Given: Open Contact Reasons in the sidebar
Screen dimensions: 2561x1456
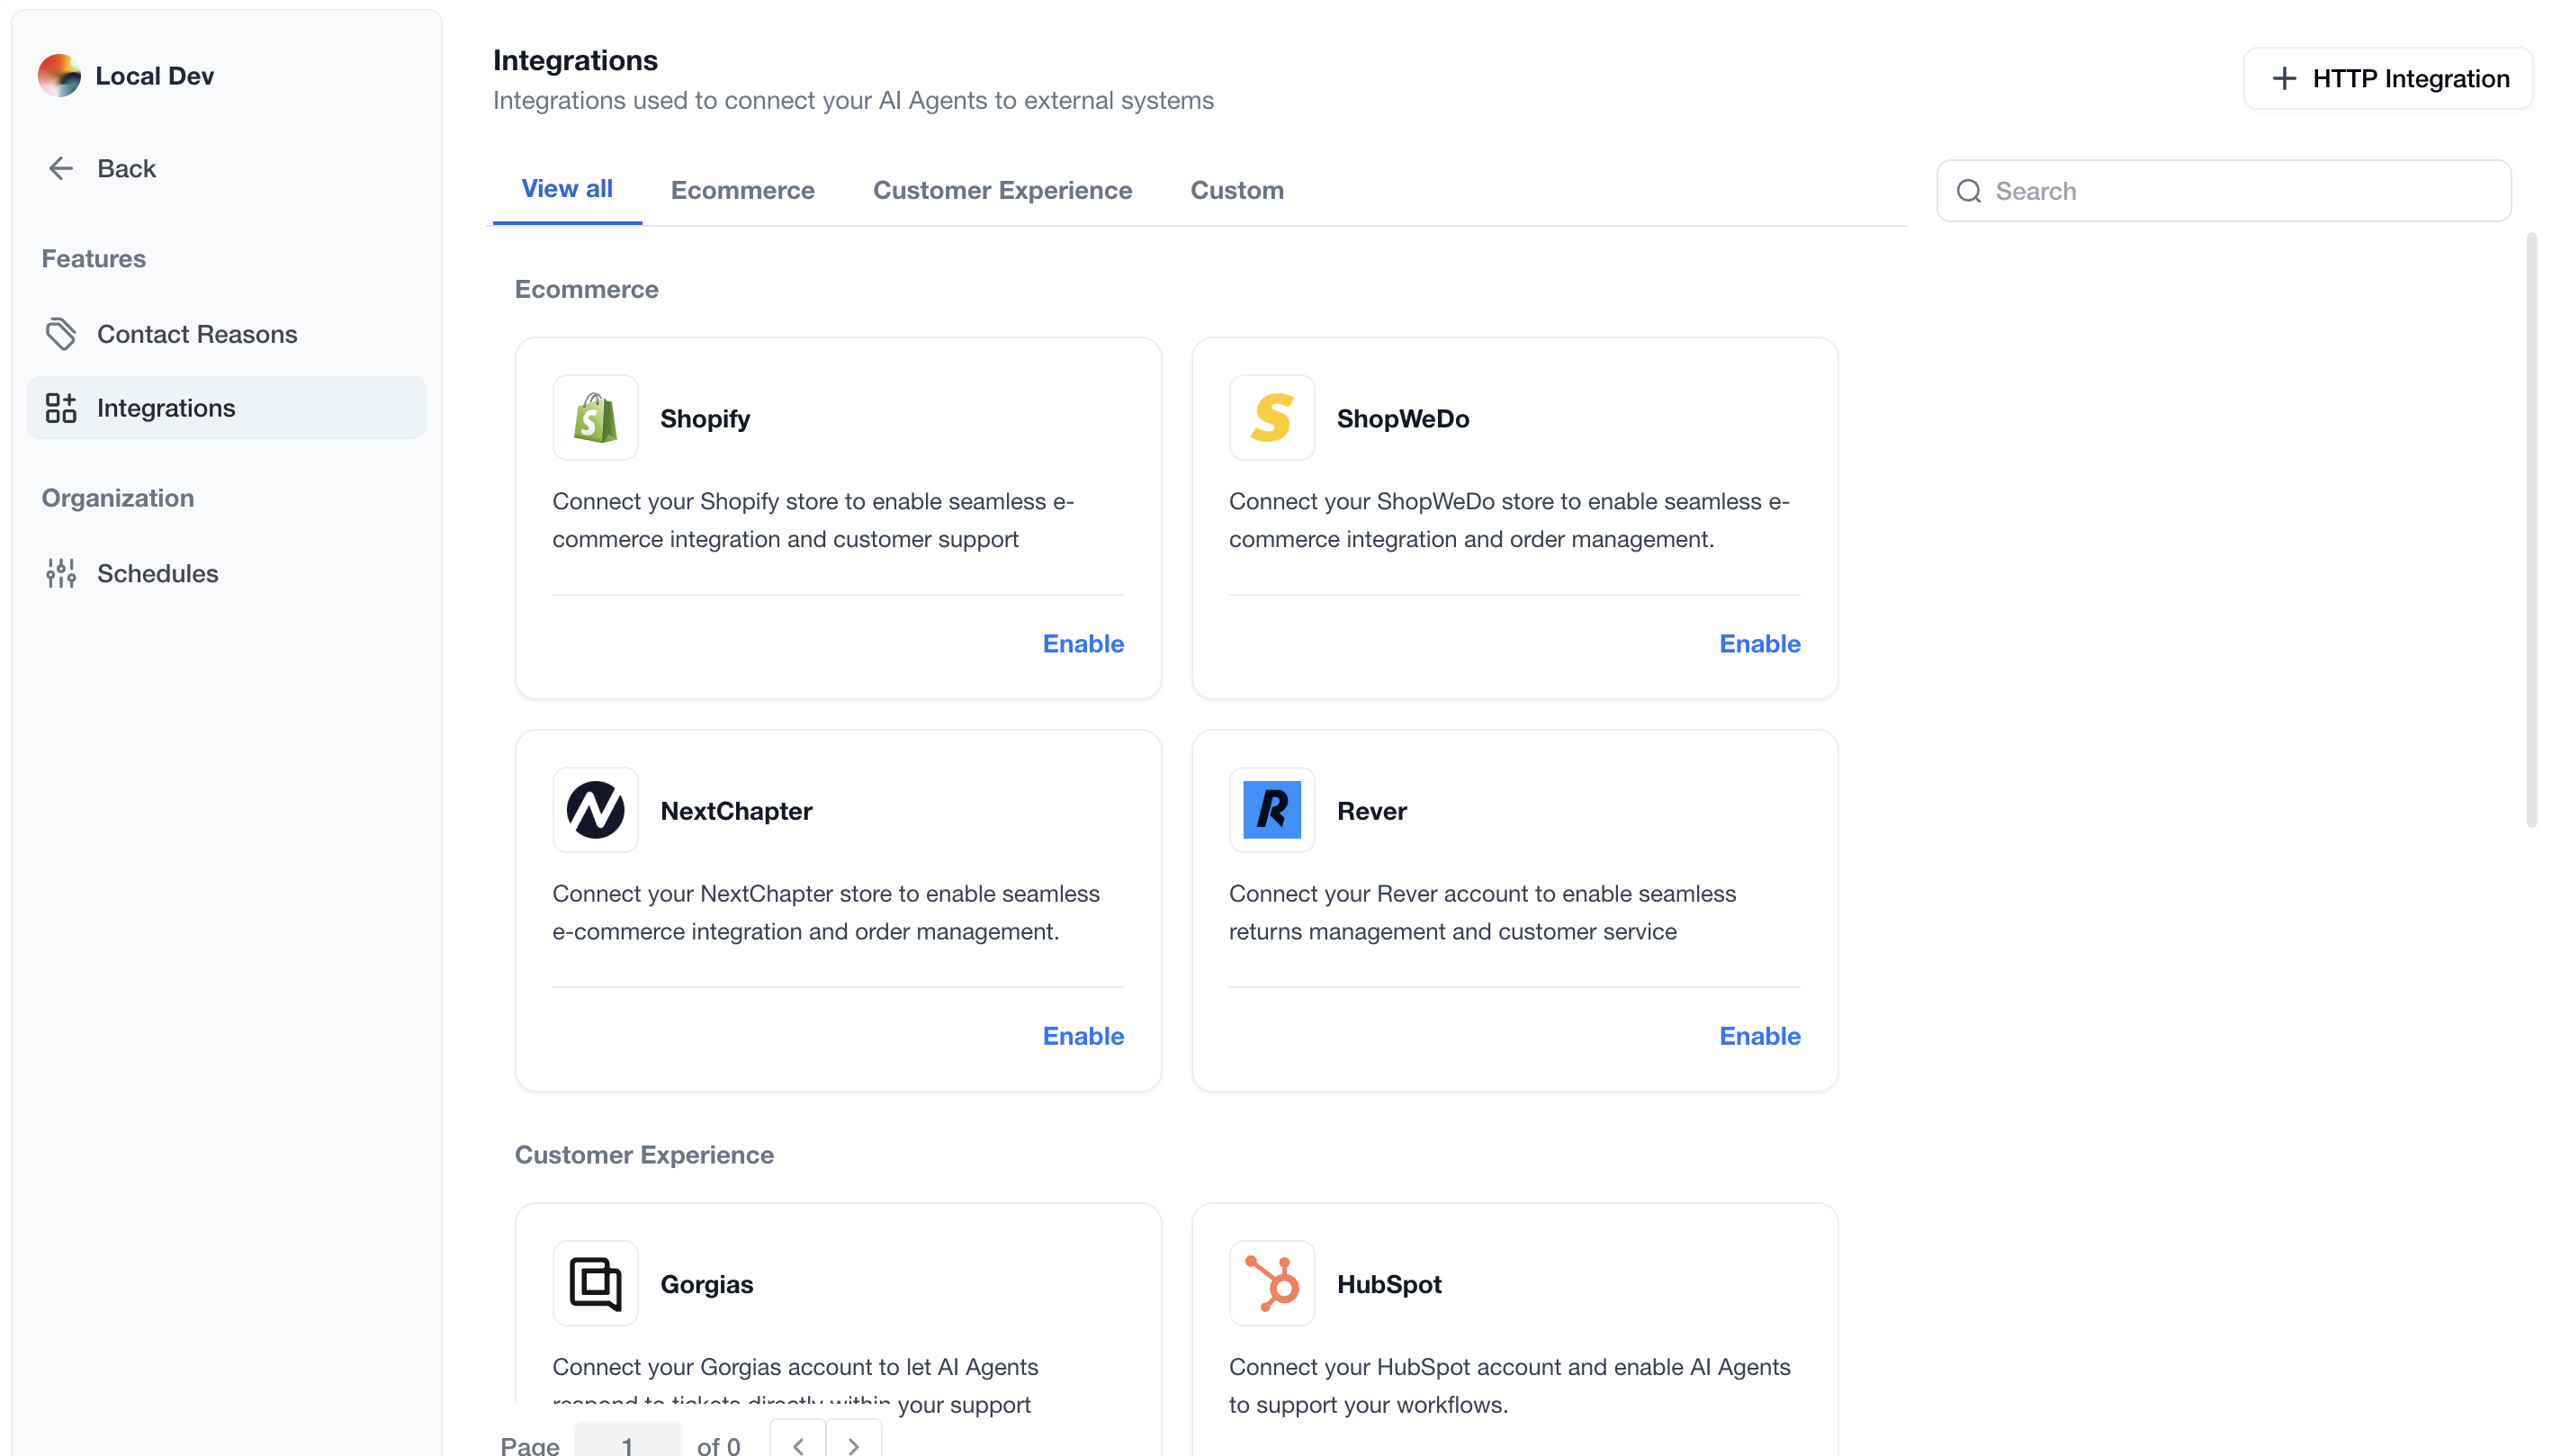Looking at the screenshot, I should coord(226,334).
